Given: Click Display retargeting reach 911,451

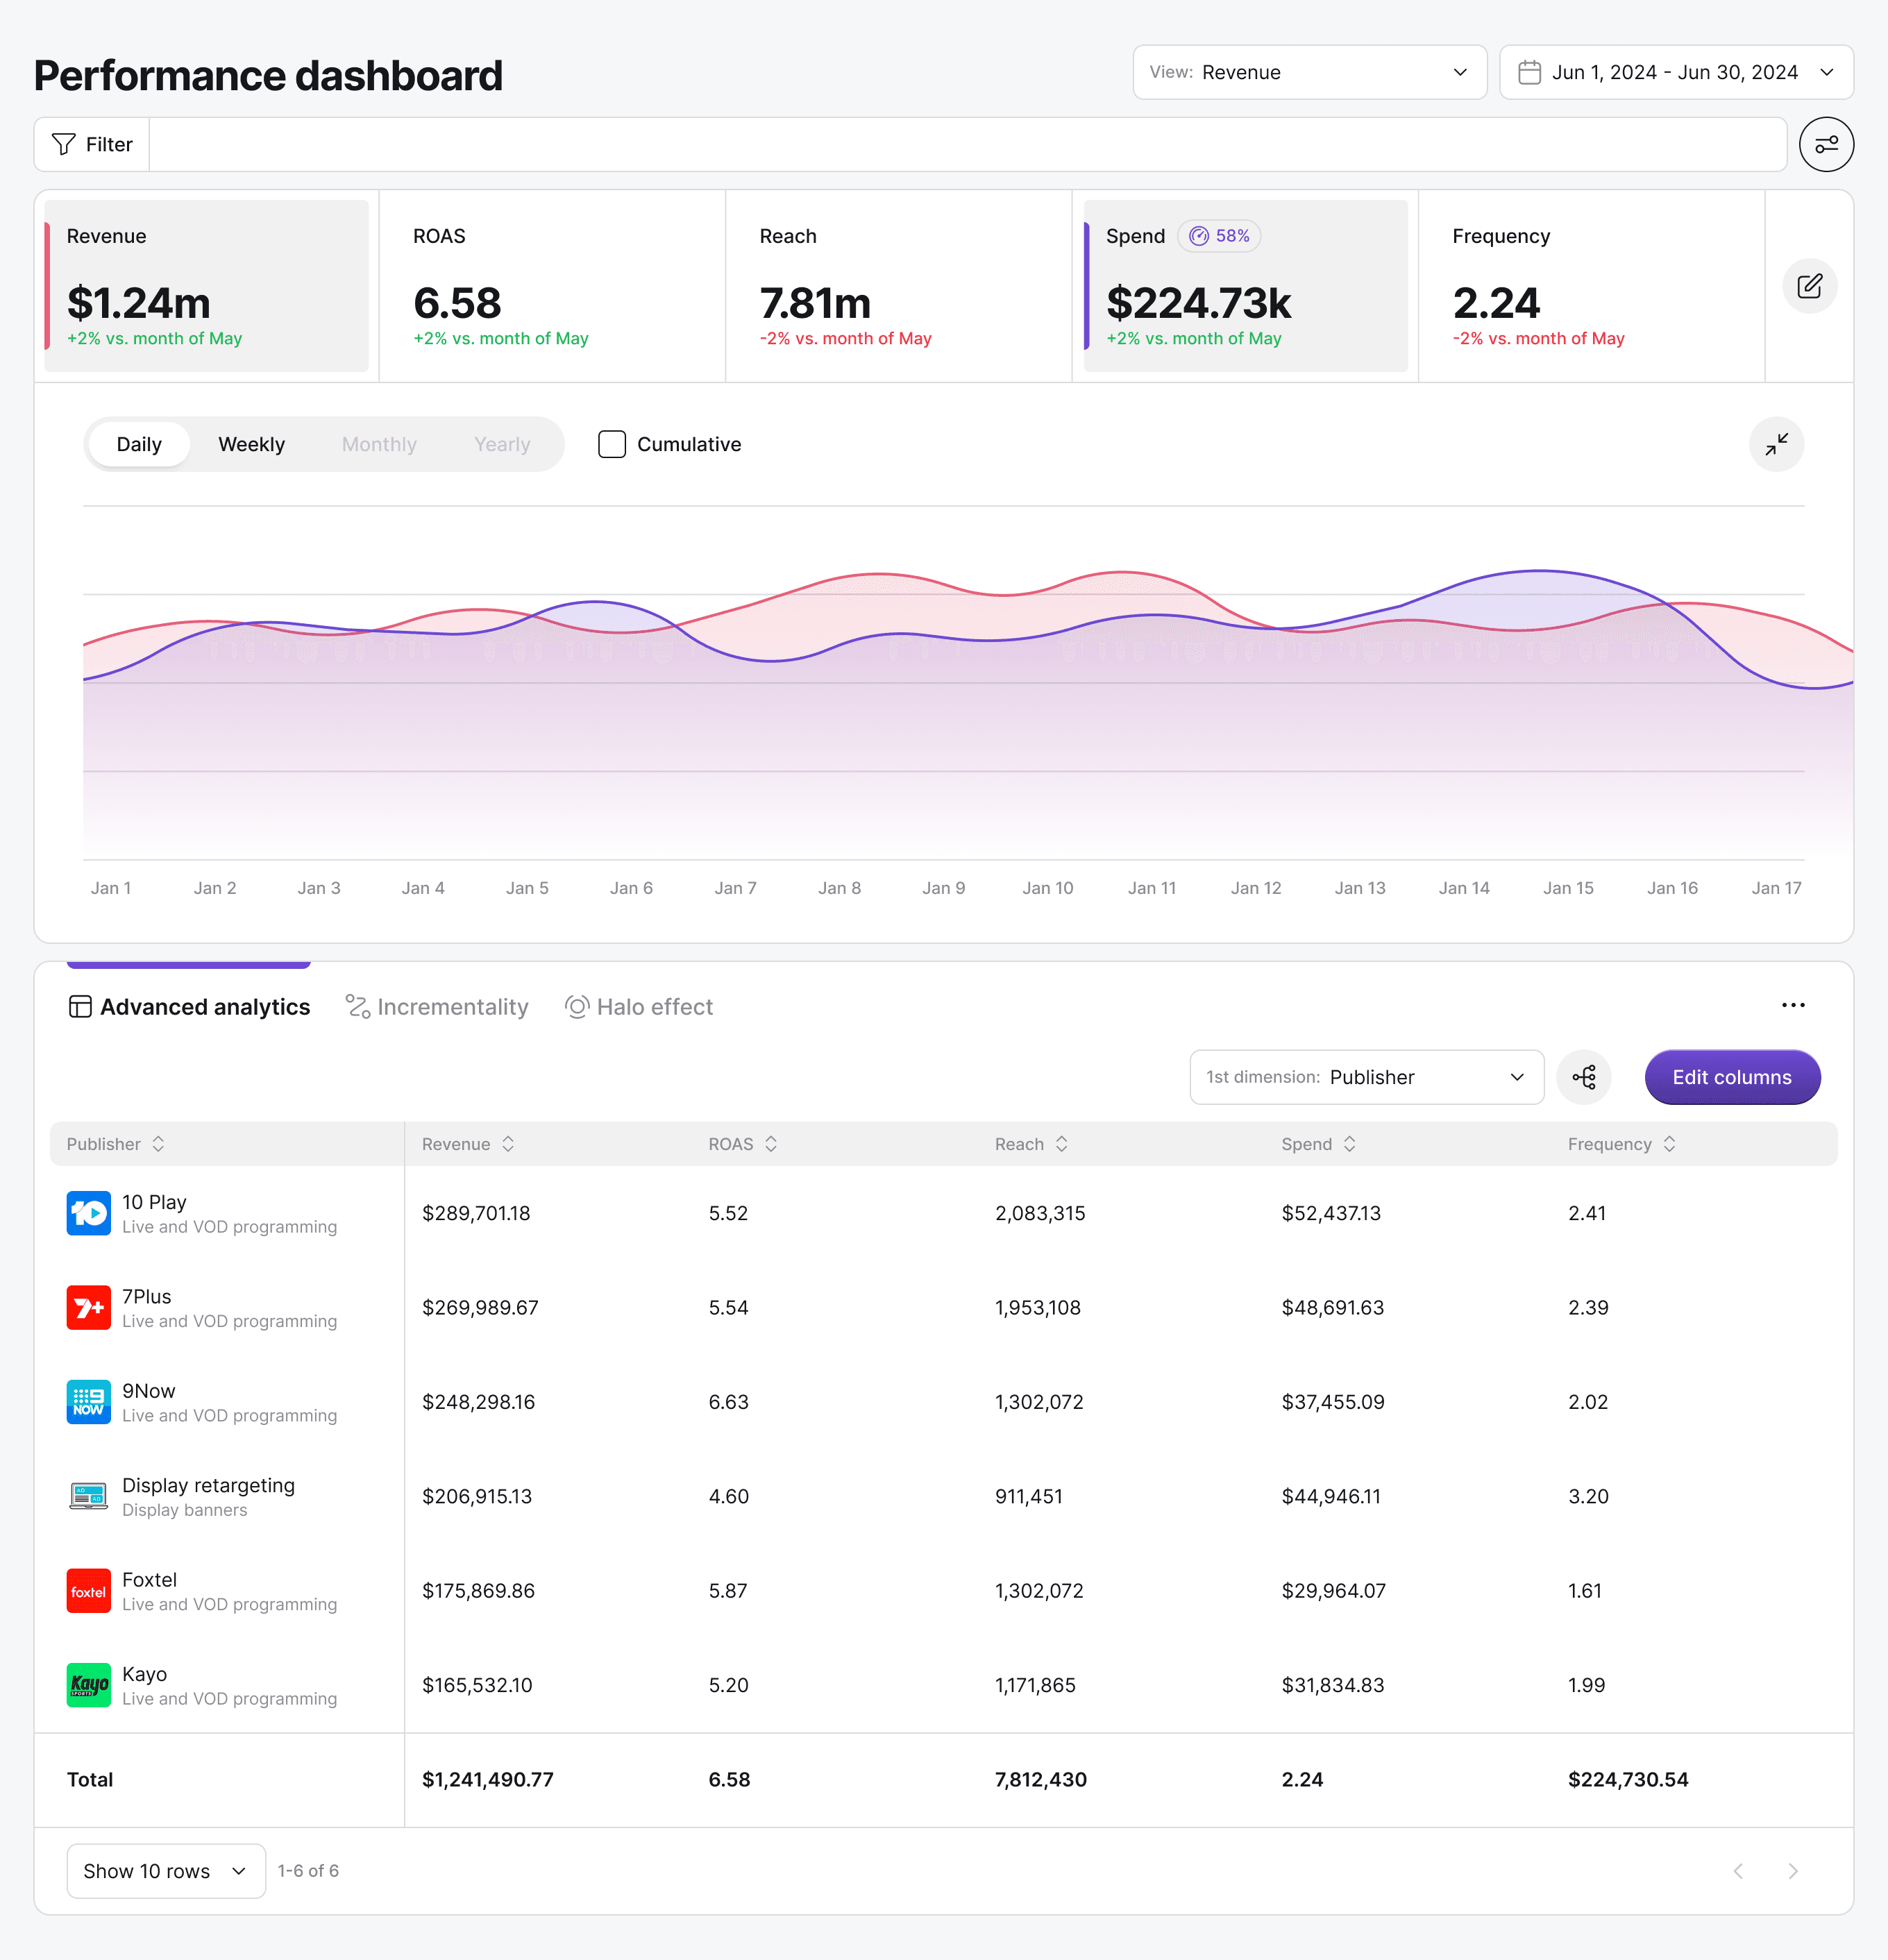Looking at the screenshot, I should [x=1029, y=1496].
